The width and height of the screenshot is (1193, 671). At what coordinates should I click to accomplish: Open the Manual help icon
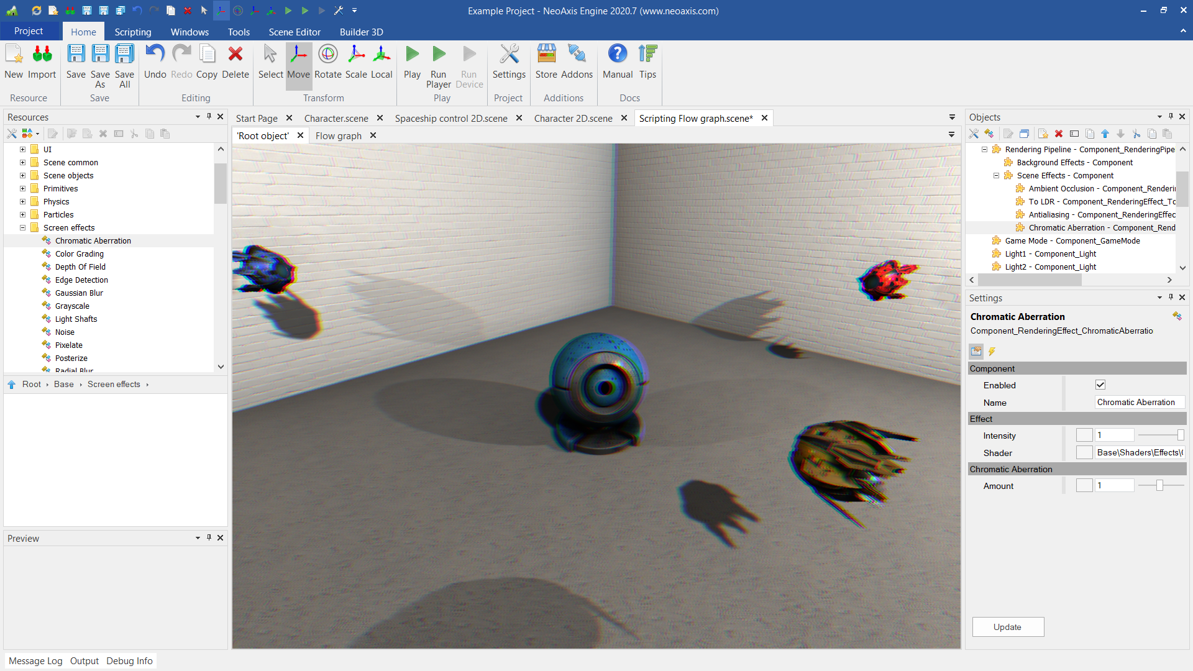click(617, 55)
